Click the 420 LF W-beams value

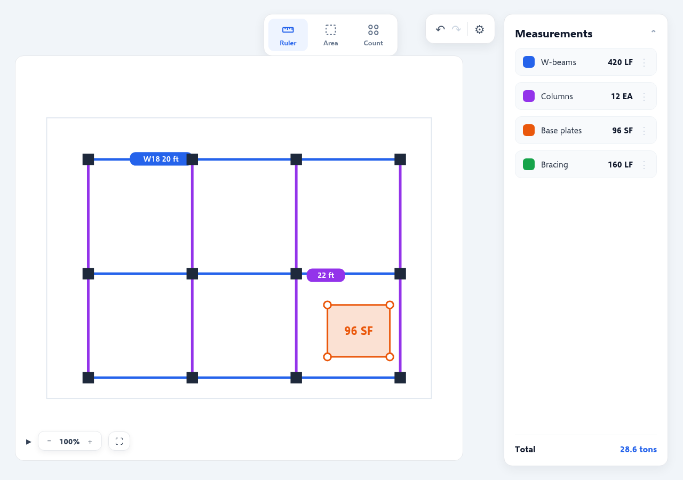[x=620, y=62]
